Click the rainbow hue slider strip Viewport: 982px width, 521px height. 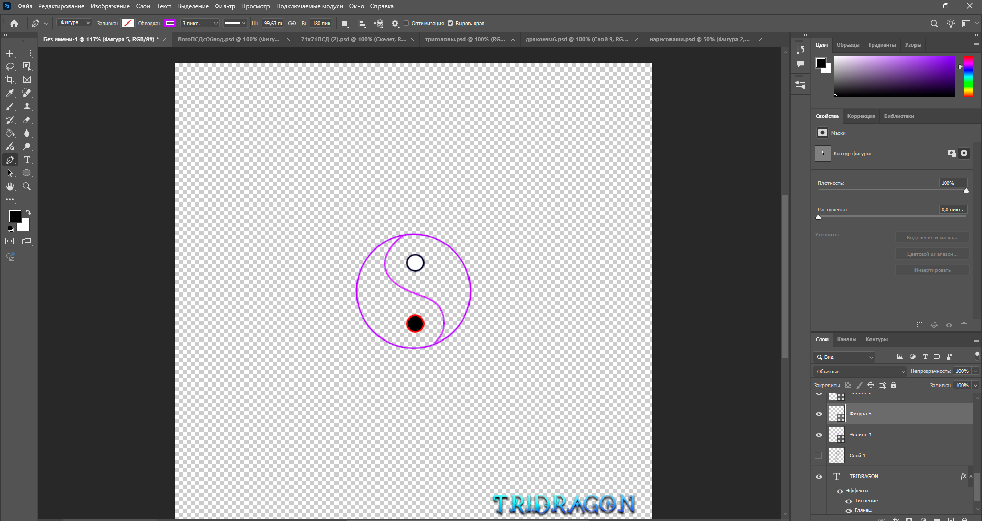pos(968,76)
